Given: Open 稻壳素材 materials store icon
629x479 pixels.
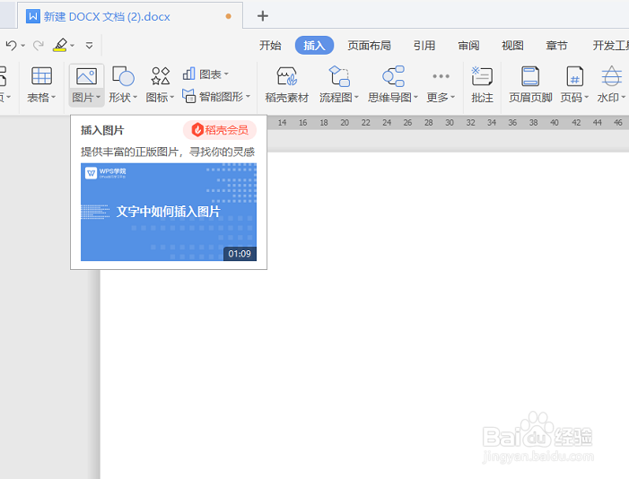Looking at the screenshot, I should (287, 76).
